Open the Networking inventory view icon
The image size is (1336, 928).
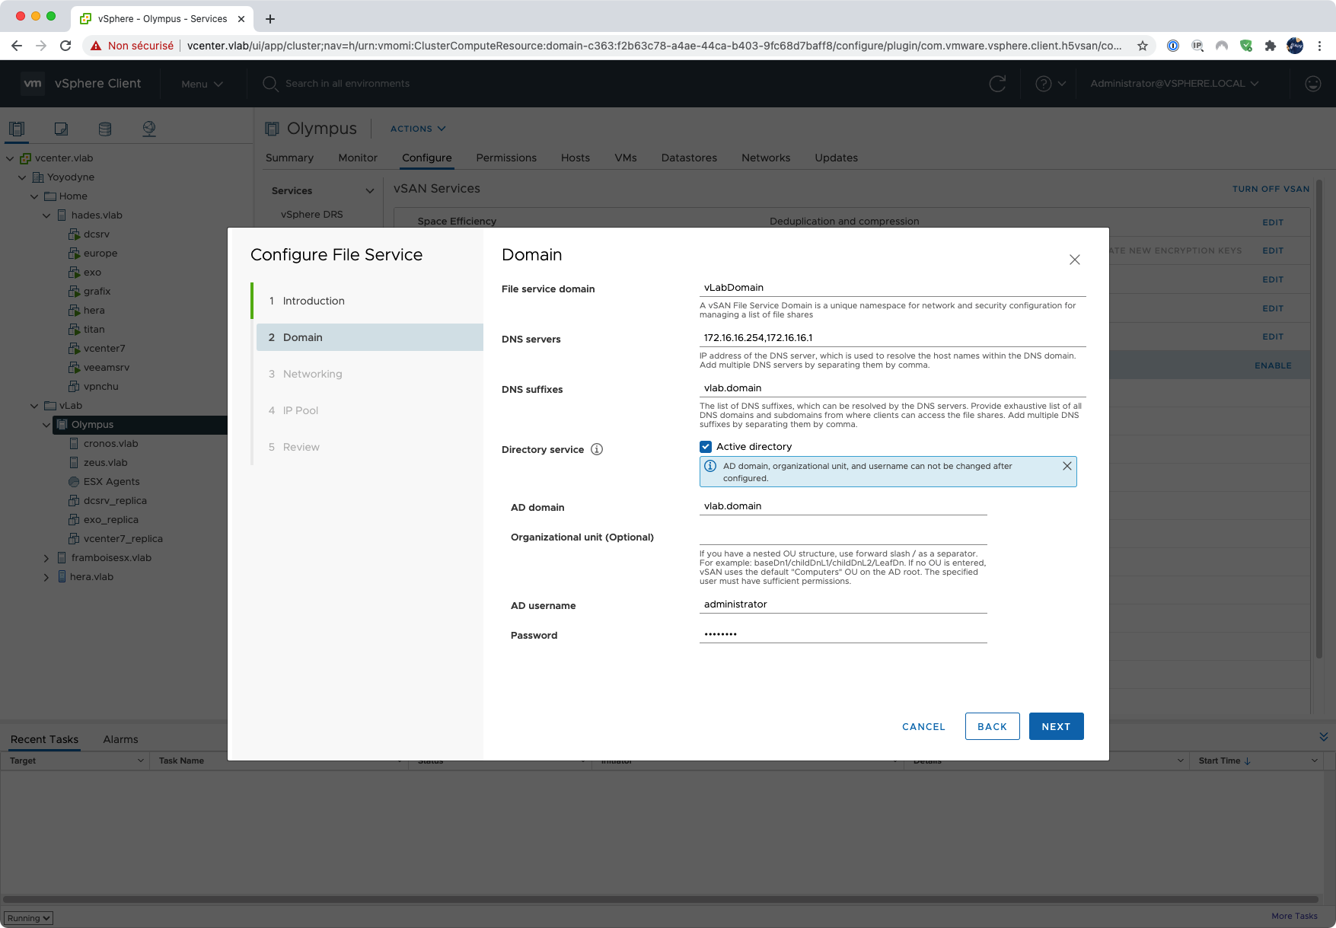pyautogui.click(x=149, y=129)
